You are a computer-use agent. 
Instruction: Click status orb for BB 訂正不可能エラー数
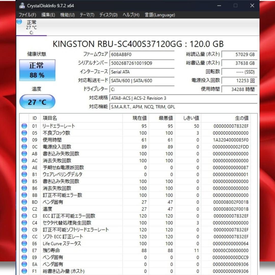click(x=24, y=195)
